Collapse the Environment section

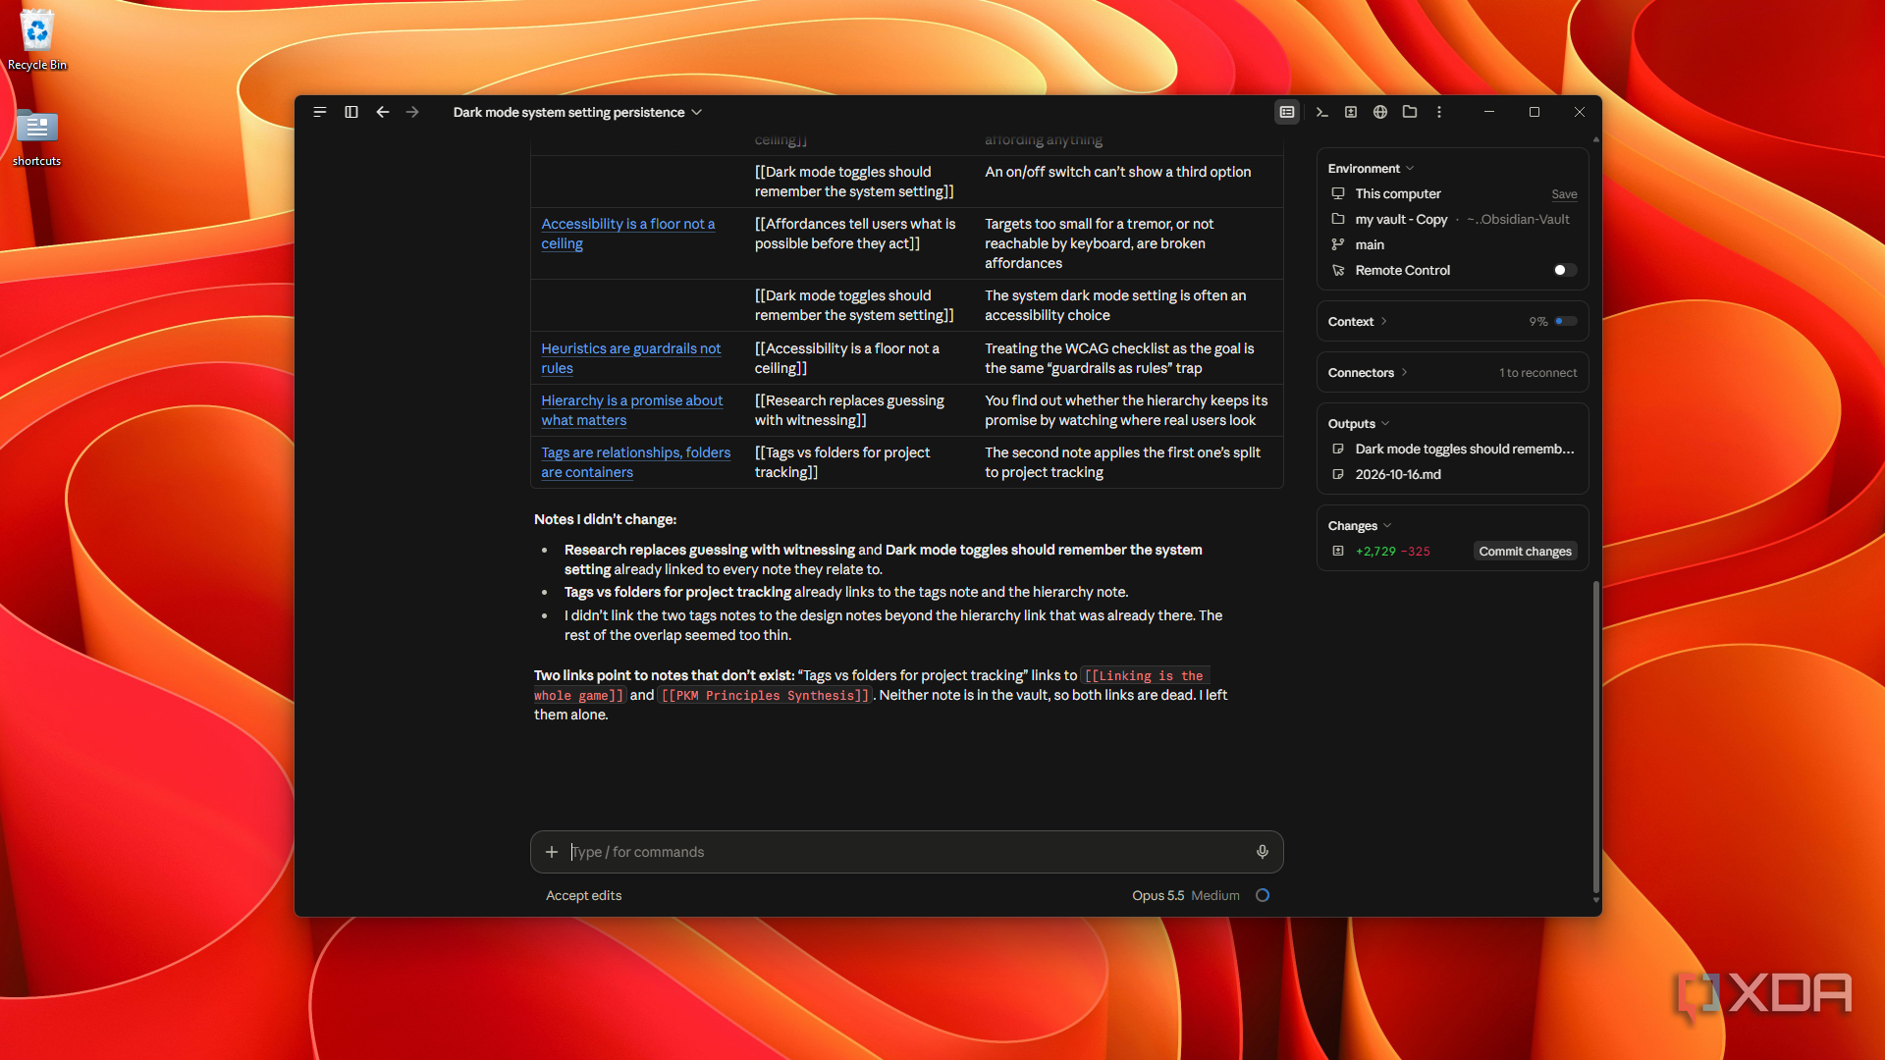1371,168
